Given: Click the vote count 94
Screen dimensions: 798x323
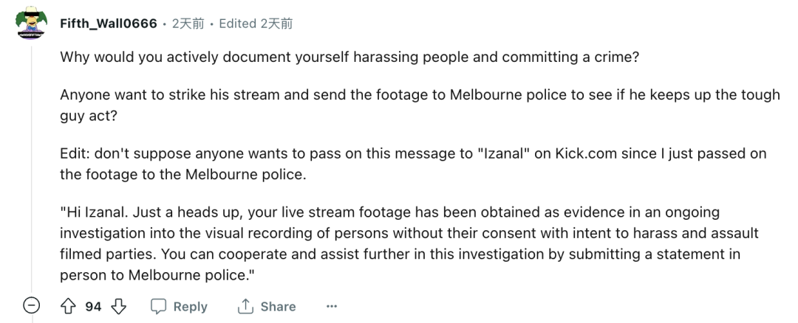Looking at the screenshot, I should click(x=93, y=306).
